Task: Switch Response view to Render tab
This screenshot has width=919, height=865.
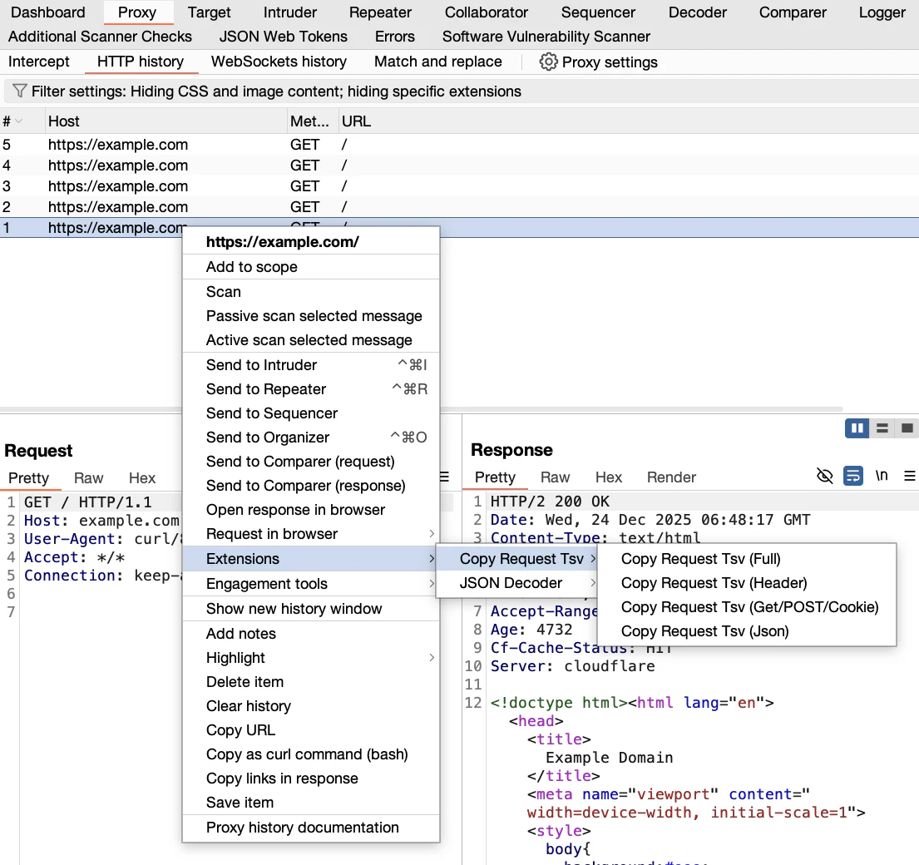Action: (671, 477)
